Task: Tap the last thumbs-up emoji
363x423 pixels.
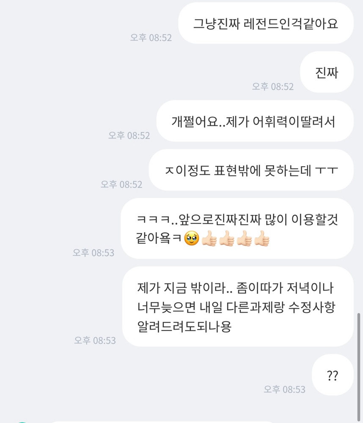Action: pos(262,239)
